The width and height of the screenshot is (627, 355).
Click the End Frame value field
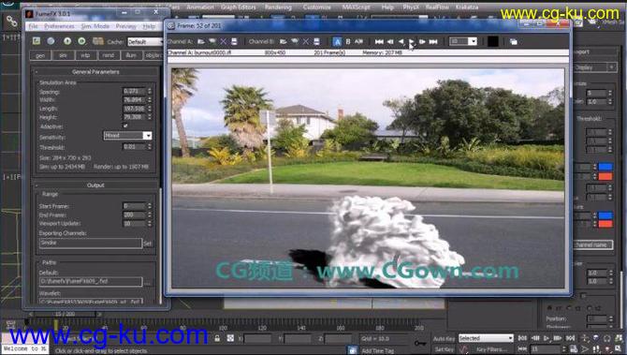coord(135,214)
